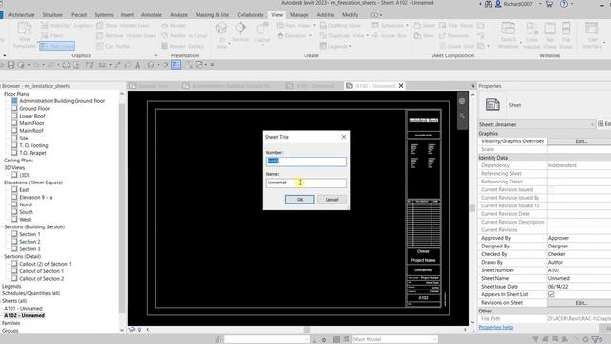611x344 pixels.
Task: Expand the Legends dropdown
Action: tap(350, 46)
